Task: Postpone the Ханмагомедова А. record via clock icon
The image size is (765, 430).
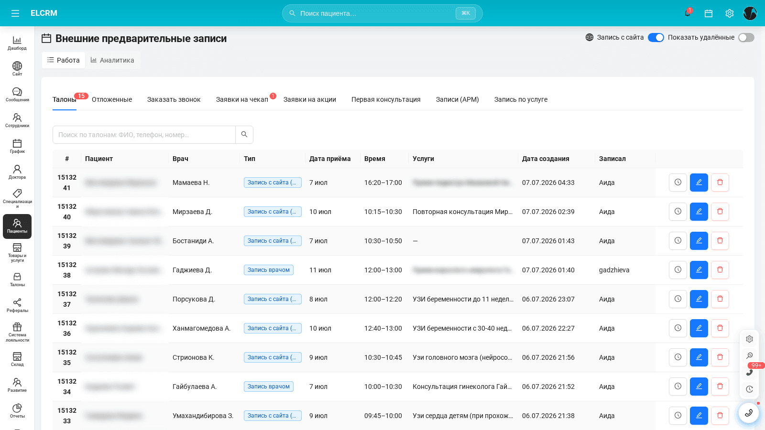Action: coord(678,328)
